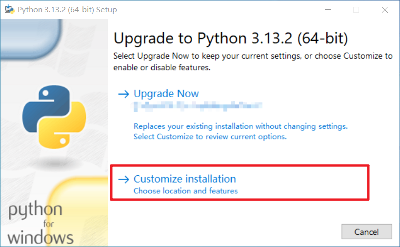Click the Python installer icon in title bar

10,9
